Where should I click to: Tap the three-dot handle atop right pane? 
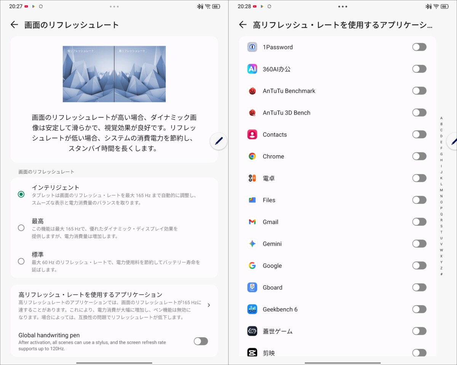pos(342,6)
